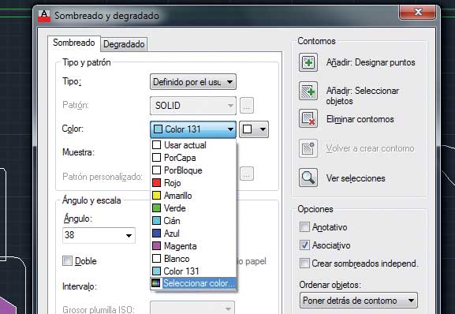Image resolution: width=455 pixels, height=314 pixels.
Task: Close the Sombreado y degradado dialog
Action: (418, 12)
